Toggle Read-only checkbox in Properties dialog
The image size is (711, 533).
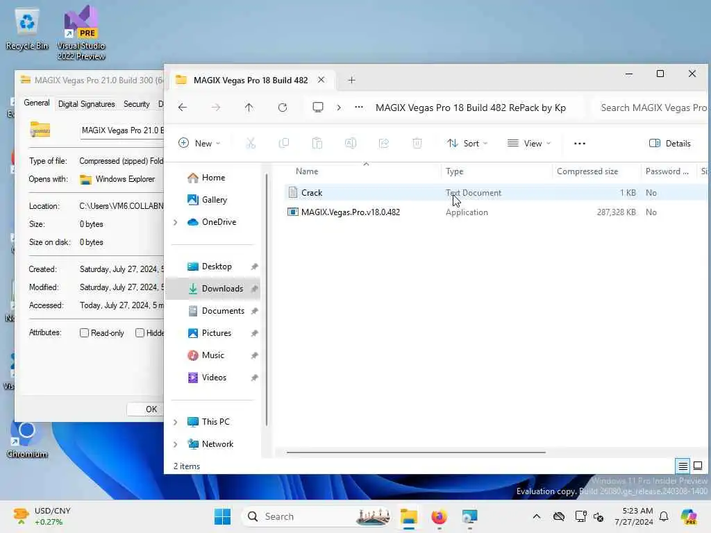[x=84, y=332]
